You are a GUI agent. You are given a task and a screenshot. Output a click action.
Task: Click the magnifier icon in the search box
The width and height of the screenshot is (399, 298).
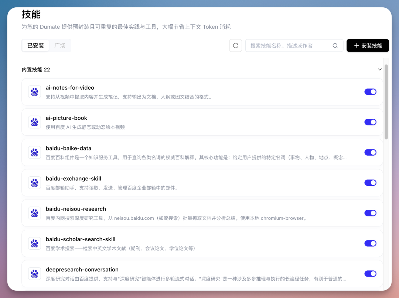pyautogui.click(x=335, y=45)
